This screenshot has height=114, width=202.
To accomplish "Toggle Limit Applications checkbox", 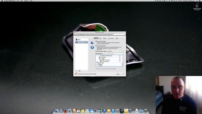I will [96, 46].
